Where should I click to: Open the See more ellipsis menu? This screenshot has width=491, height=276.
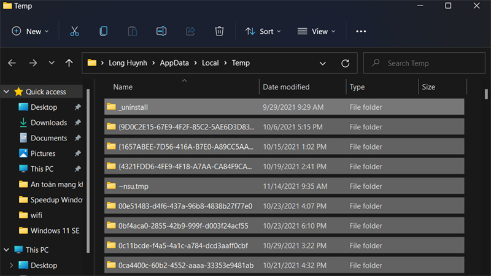coord(361,31)
